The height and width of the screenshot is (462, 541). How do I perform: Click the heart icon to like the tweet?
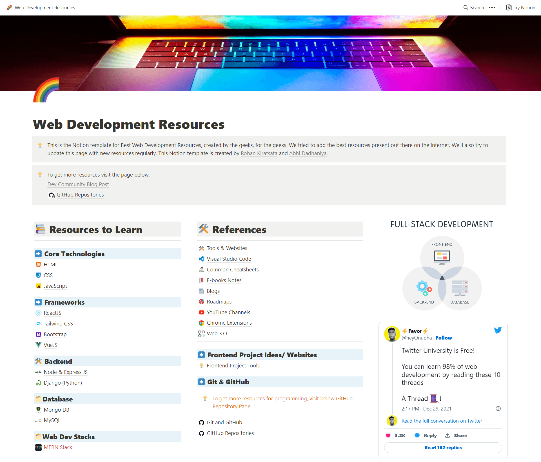389,436
